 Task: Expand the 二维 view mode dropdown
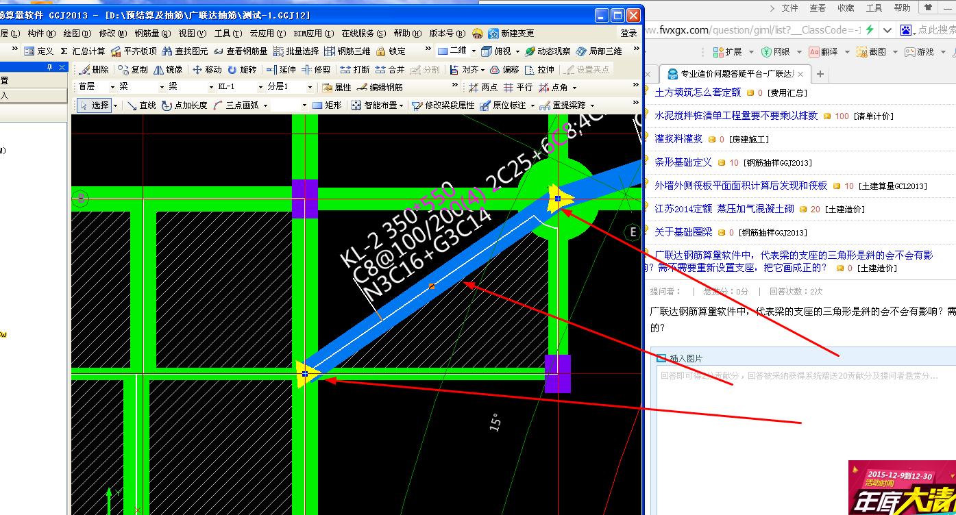click(474, 51)
